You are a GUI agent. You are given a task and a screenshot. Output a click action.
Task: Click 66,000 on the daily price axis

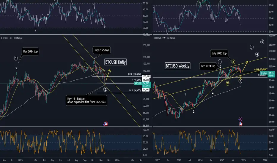pos(146,113)
